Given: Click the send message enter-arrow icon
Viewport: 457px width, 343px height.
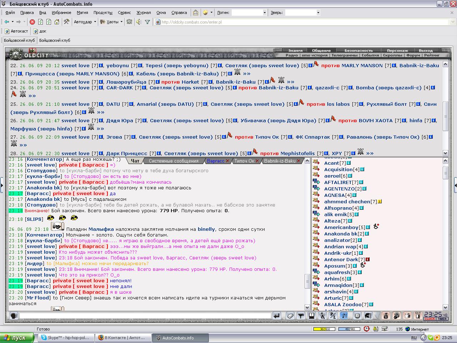Looking at the screenshot, I should [x=276, y=316].
